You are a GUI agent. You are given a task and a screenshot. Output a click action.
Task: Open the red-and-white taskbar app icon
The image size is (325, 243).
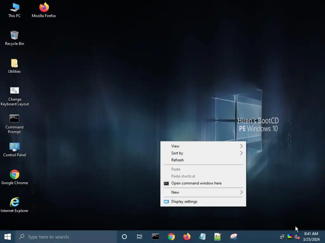click(x=234, y=237)
